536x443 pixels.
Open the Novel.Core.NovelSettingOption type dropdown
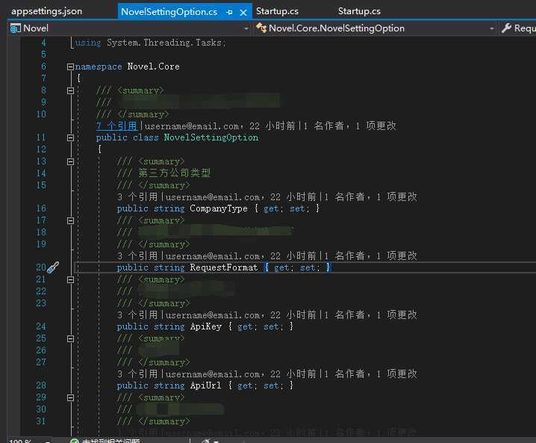click(491, 28)
